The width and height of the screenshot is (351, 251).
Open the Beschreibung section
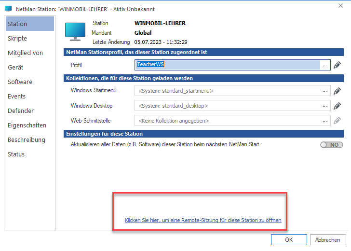[30, 140]
